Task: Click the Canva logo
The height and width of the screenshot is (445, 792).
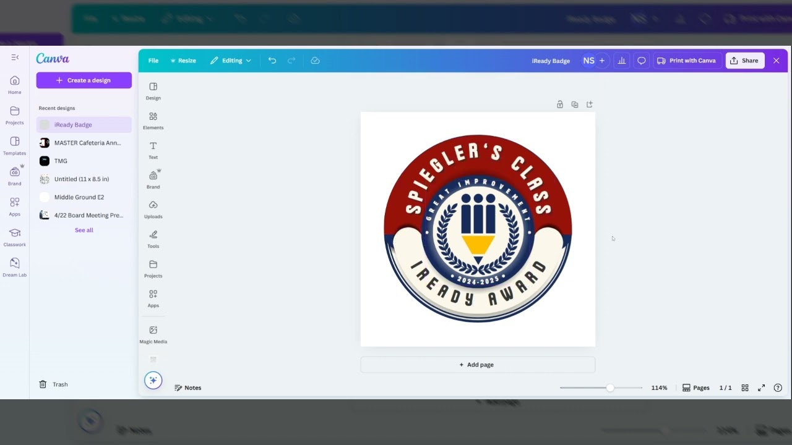Action: coord(53,59)
